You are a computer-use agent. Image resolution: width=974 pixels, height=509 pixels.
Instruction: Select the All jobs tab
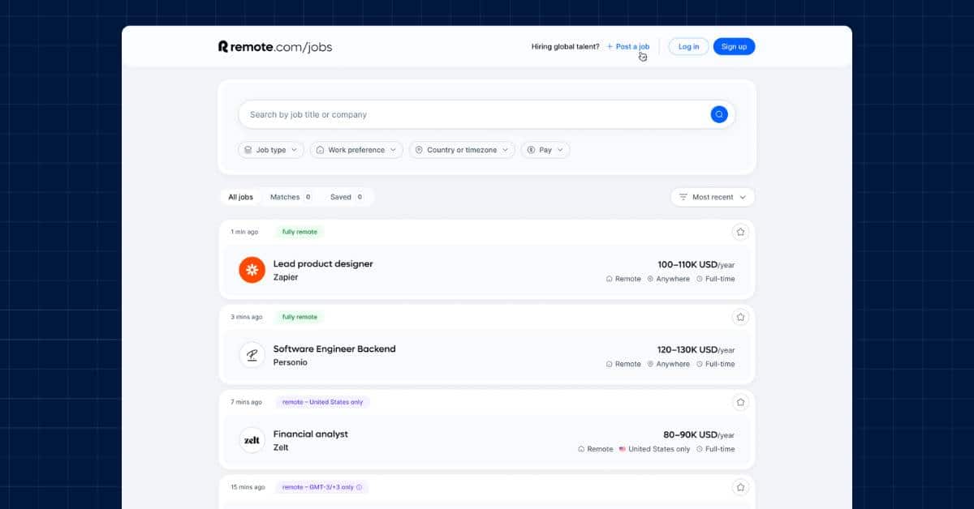coord(240,197)
